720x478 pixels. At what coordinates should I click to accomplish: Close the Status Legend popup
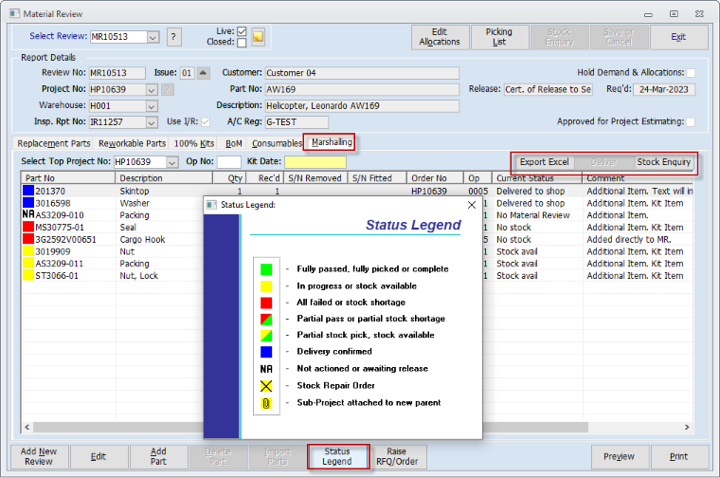tap(472, 204)
